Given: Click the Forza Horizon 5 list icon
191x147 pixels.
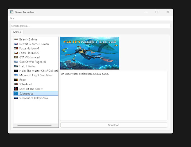Looking at the screenshot, I should pos(16,53).
